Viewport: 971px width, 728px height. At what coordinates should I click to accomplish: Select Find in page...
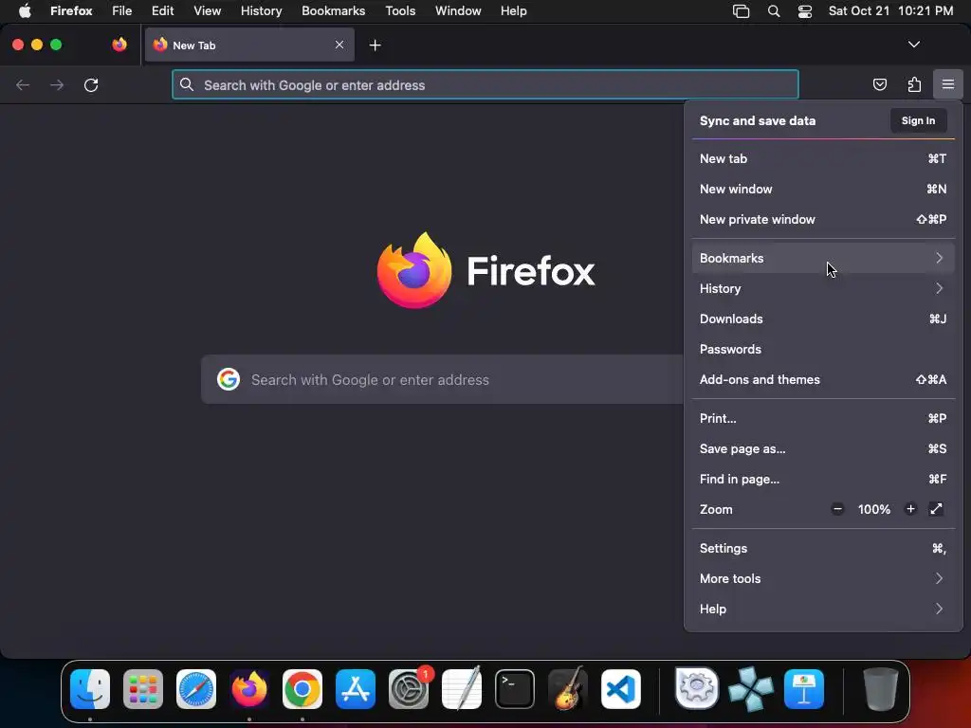[x=823, y=479]
